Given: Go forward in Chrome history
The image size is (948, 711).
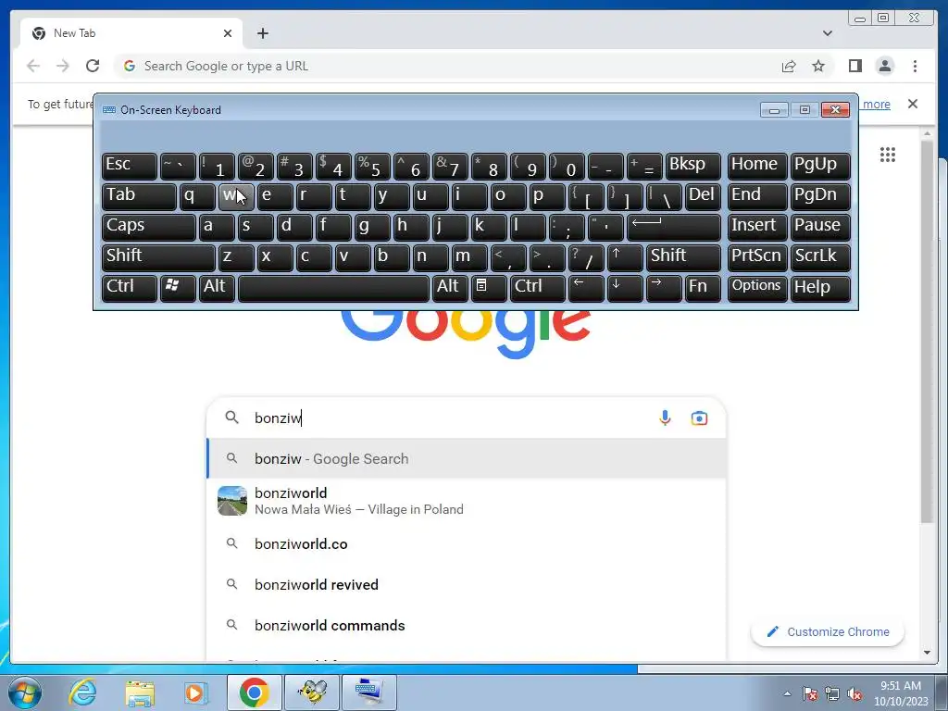Looking at the screenshot, I should 63,66.
